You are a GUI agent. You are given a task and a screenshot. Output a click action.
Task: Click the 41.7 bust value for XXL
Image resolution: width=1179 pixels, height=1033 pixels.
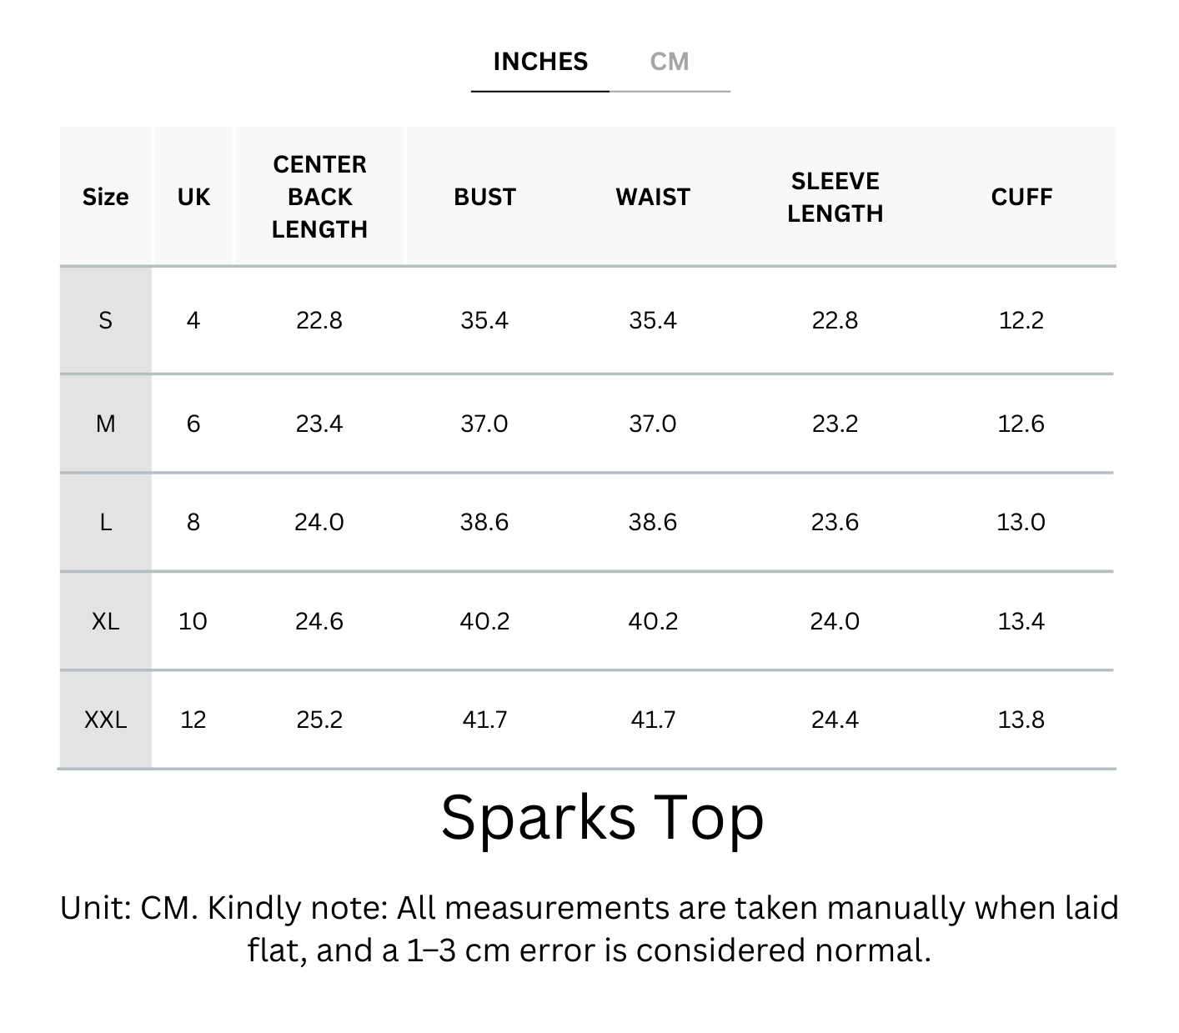(484, 720)
